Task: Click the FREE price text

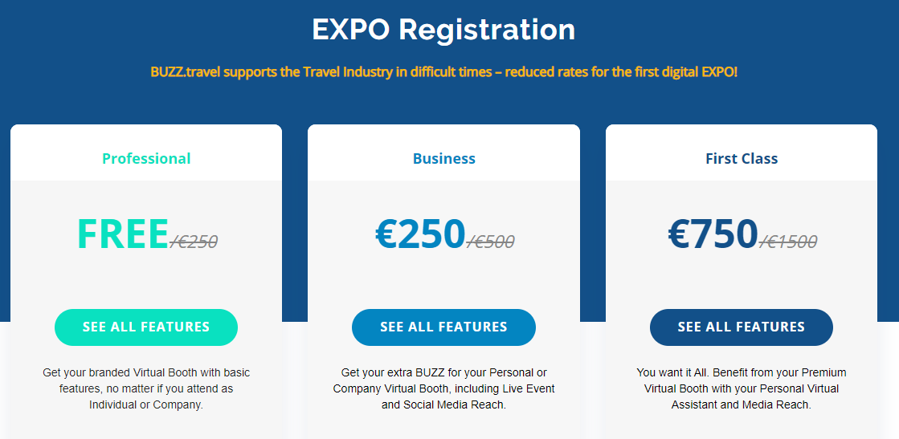Action: tap(123, 234)
